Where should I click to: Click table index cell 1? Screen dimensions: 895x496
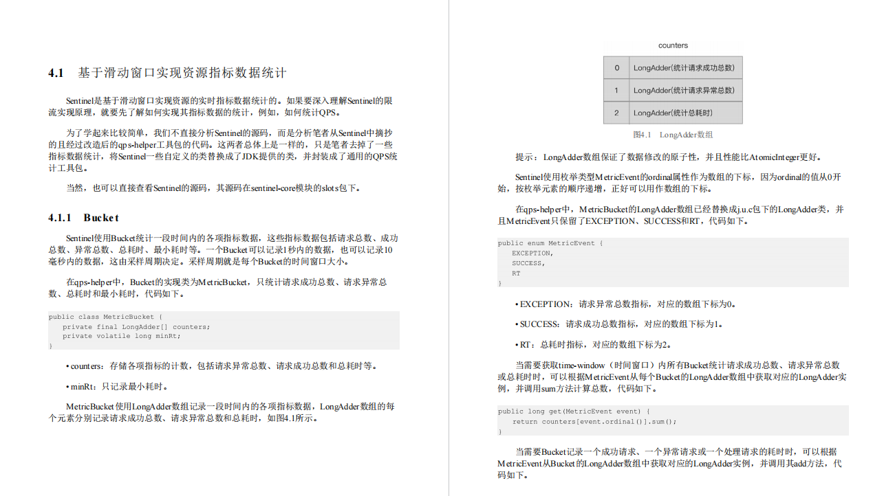(616, 91)
